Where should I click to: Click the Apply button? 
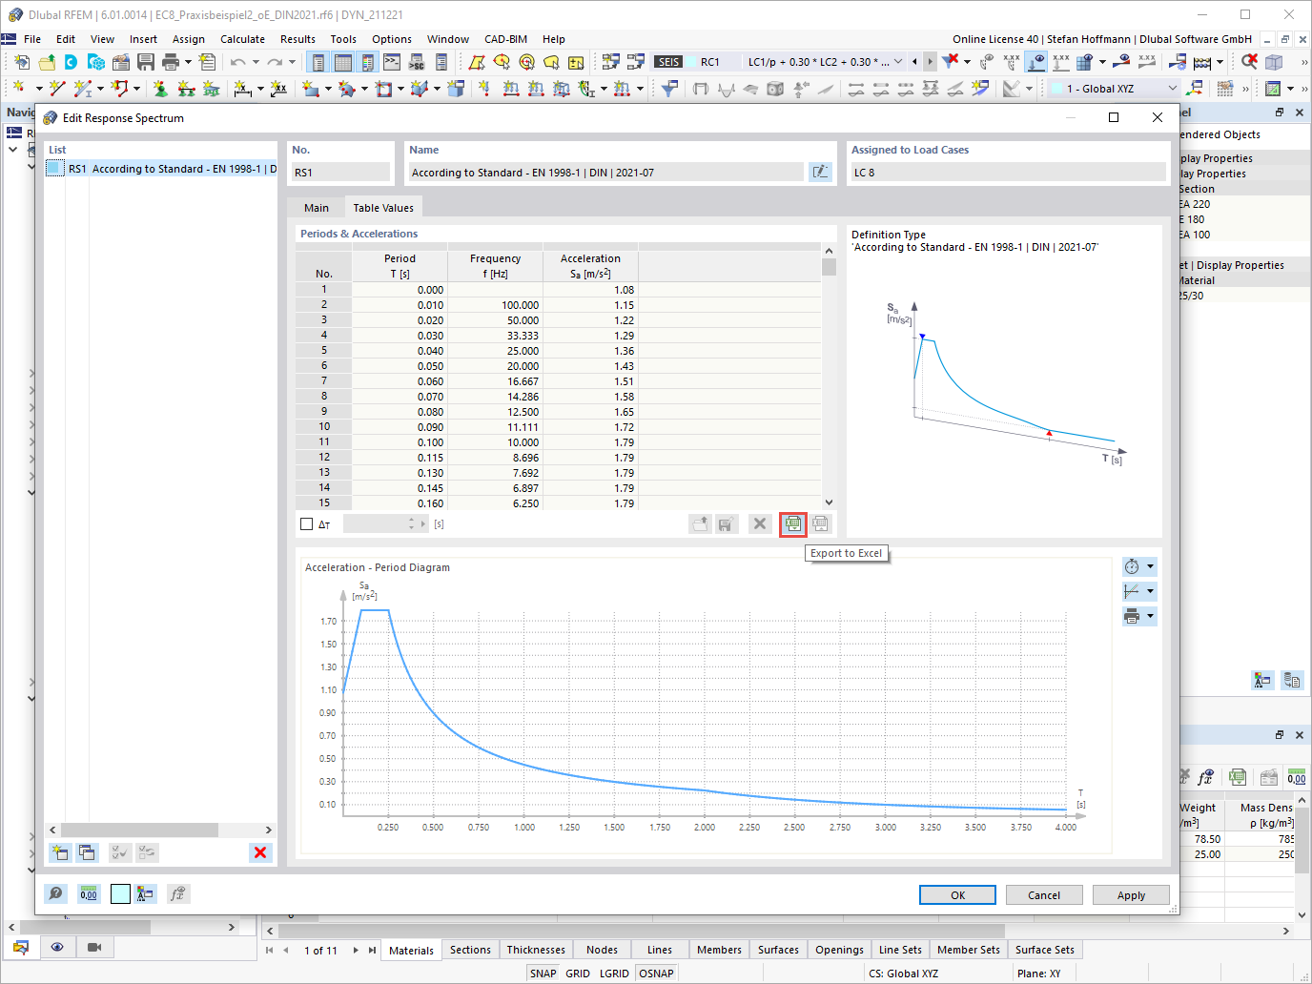coord(1131,894)
